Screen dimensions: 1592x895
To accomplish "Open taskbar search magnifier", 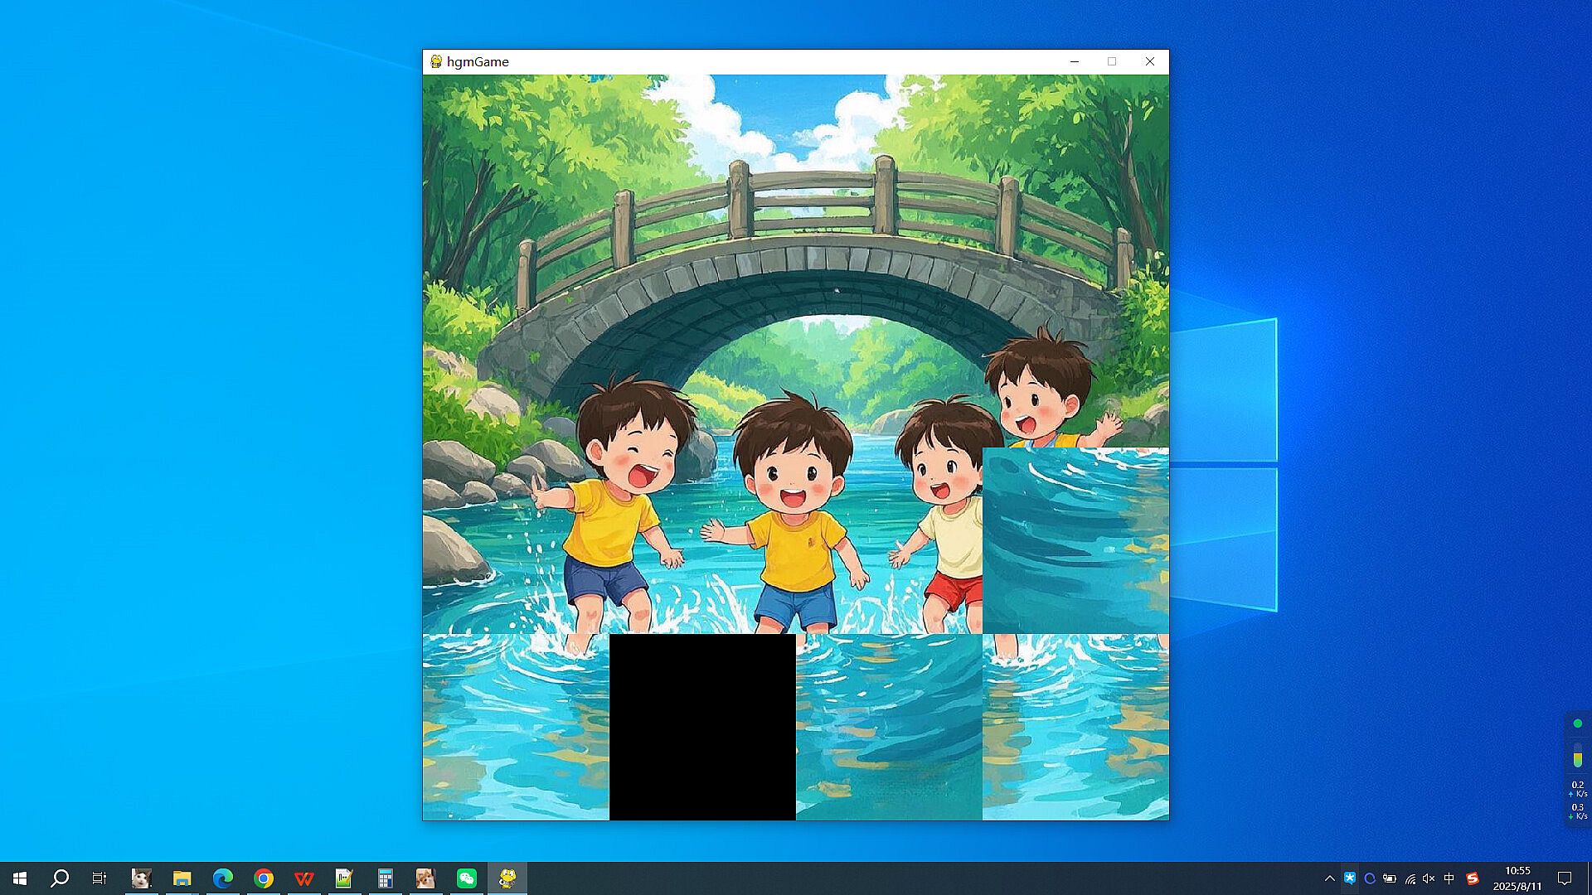I will [60, 878].
